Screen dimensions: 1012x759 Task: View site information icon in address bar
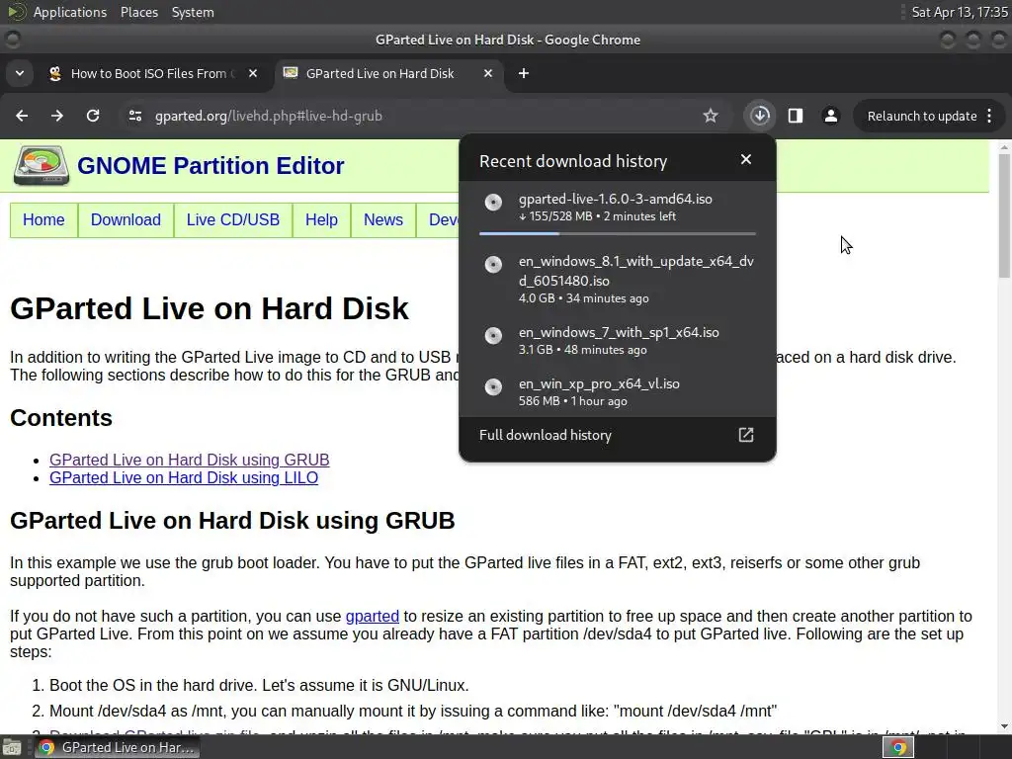pyautogui.click(x=134, y=116)
